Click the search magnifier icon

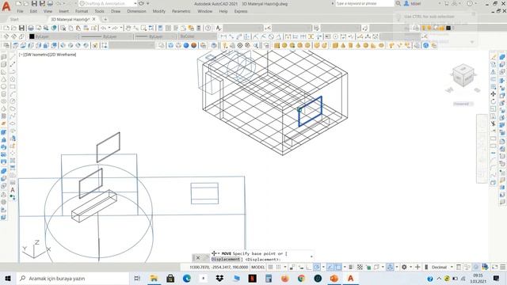tap(398, 3)
